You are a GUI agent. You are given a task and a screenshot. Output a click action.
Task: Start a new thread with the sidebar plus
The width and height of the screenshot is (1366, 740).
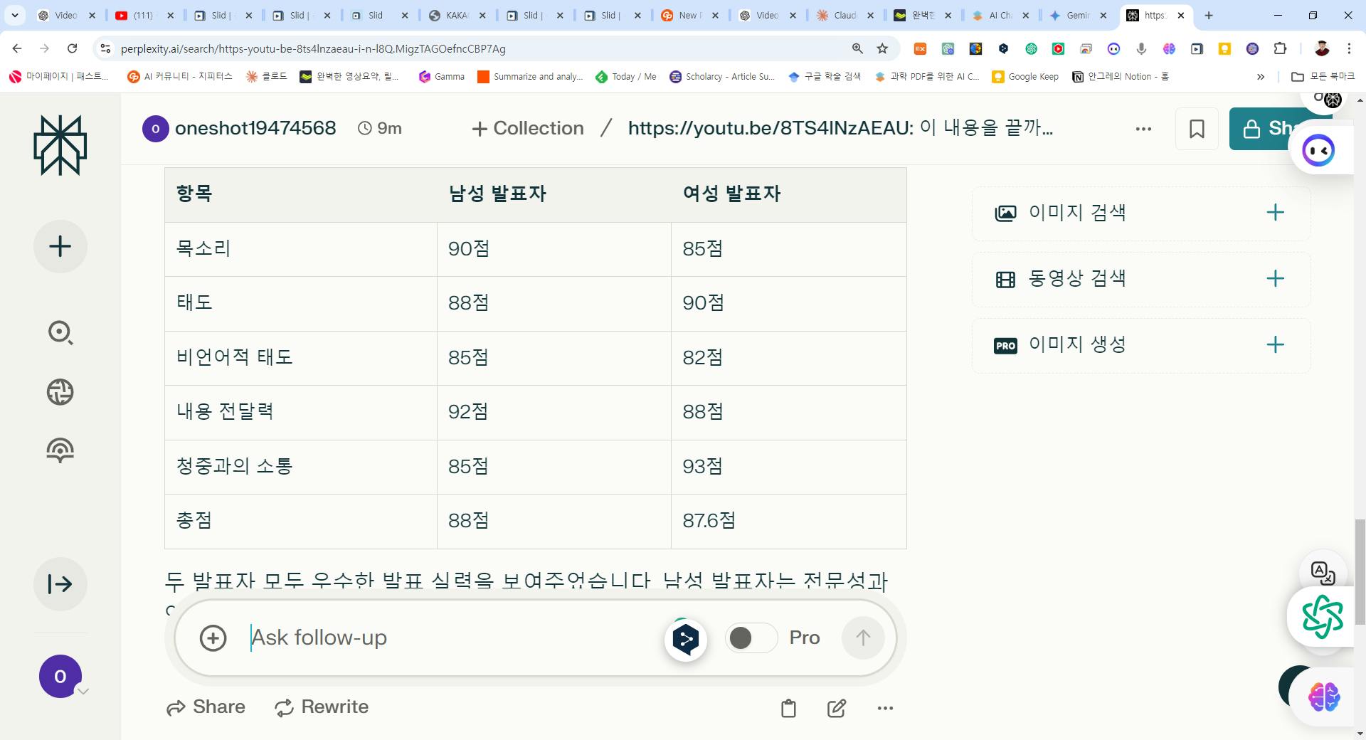pos(60,247)
